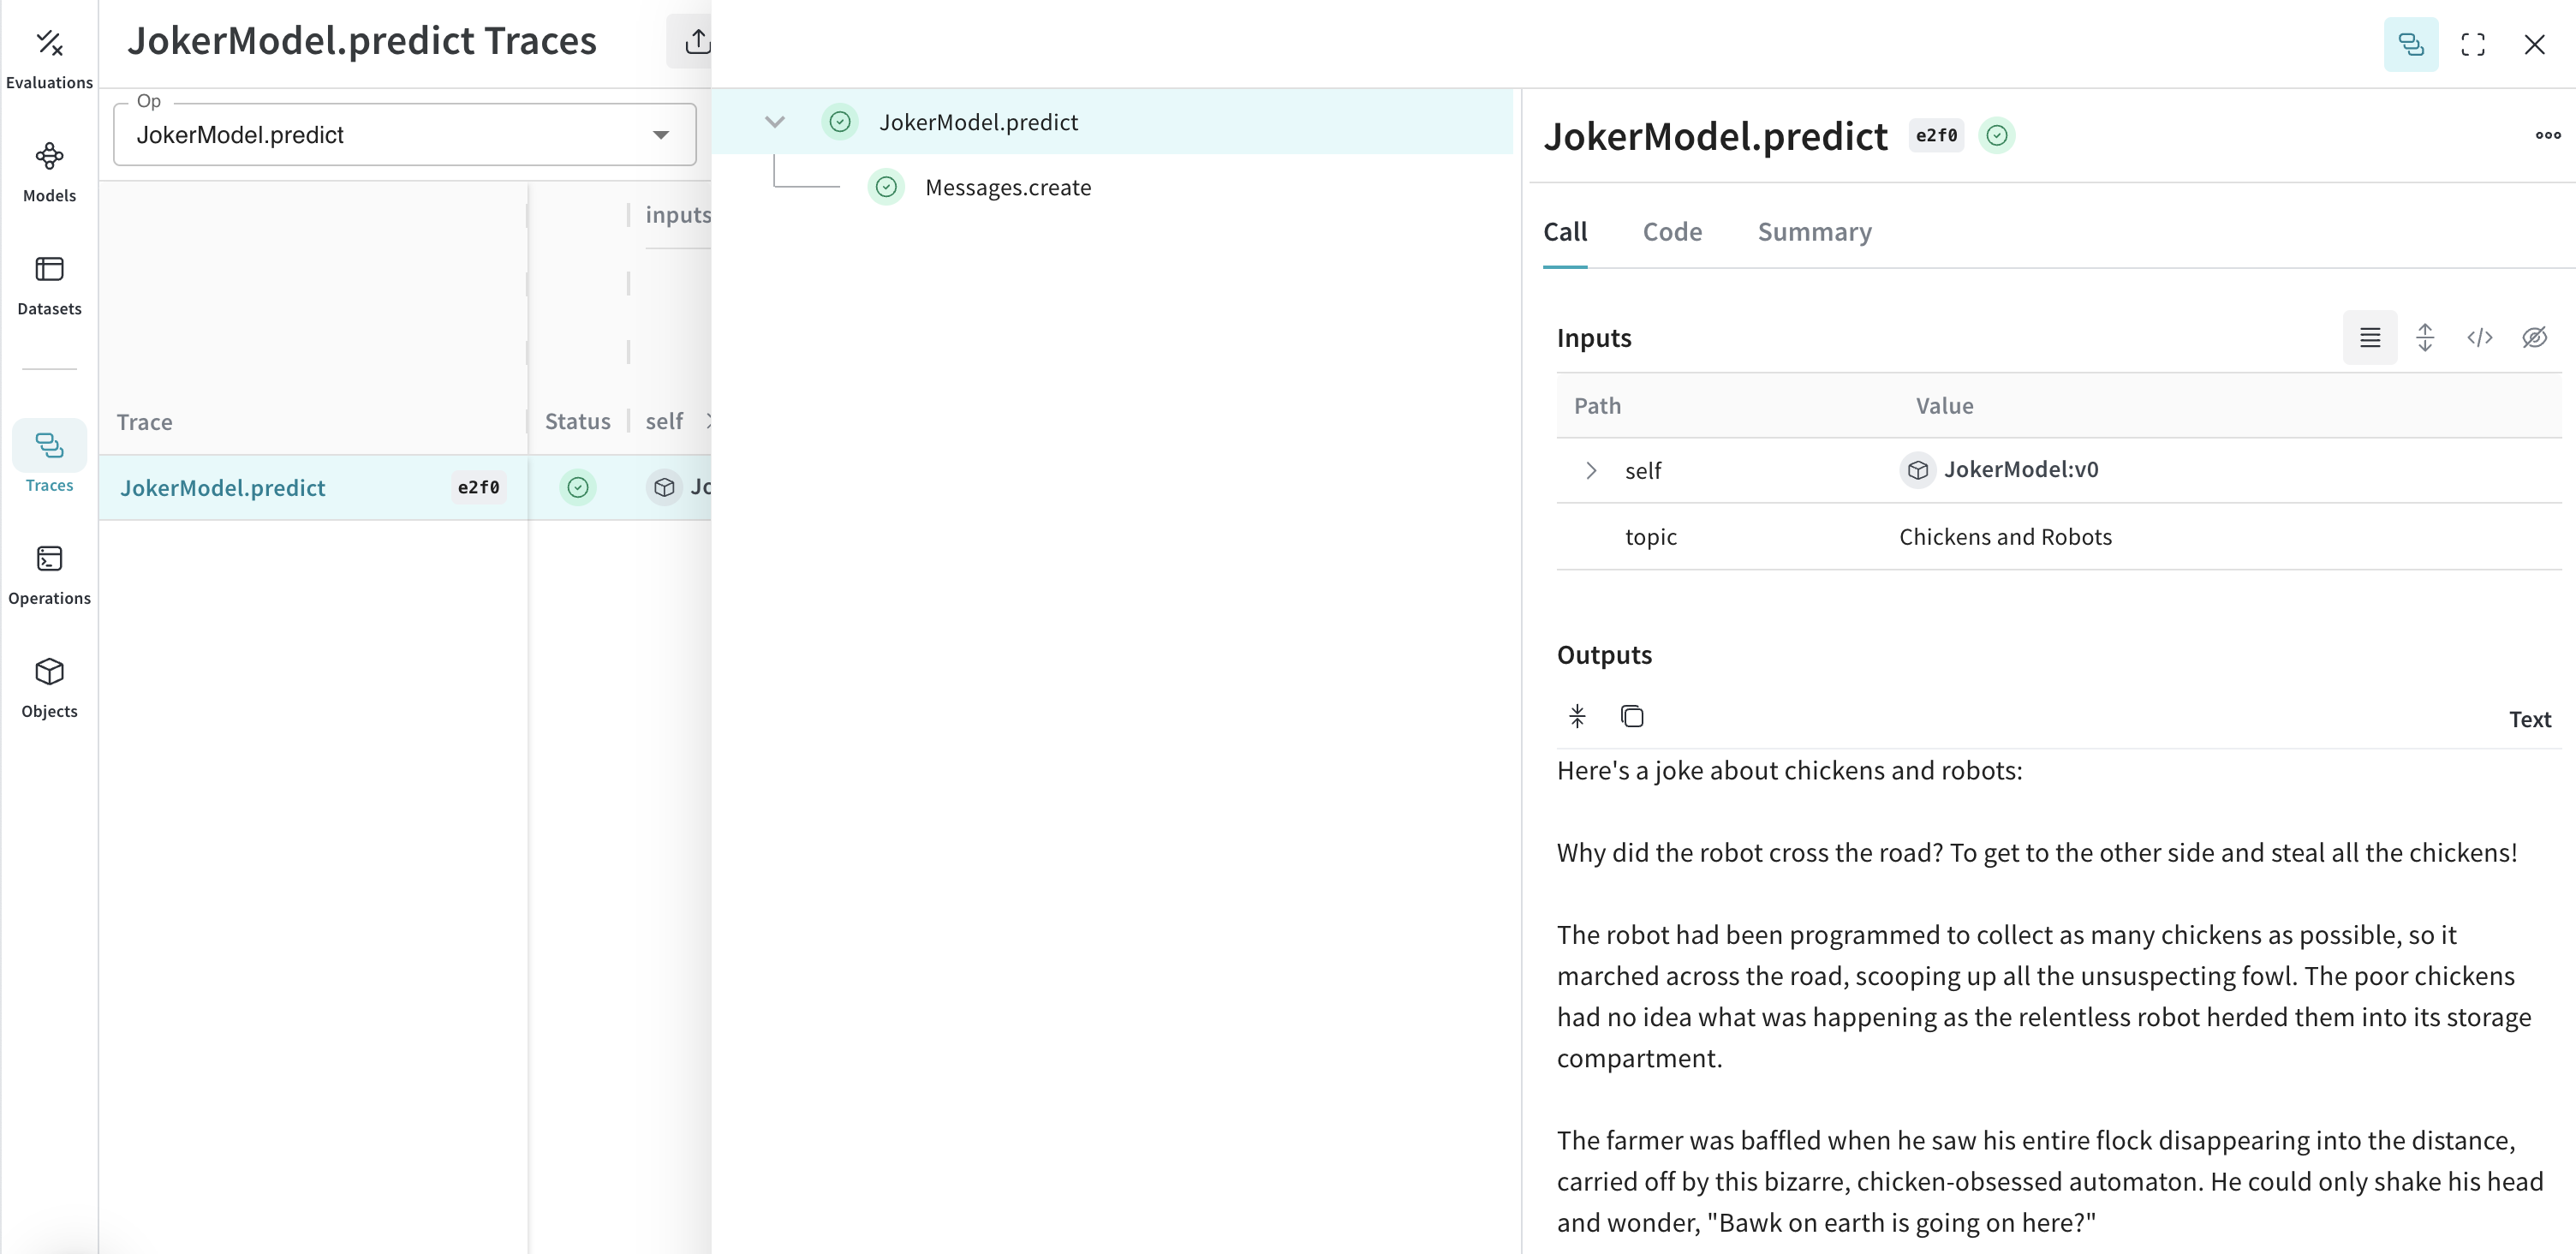Open the three-dots more options menu

point(2548,135)
